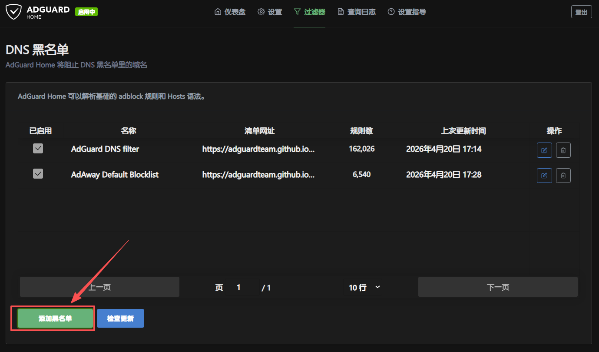Open the 过滤器 filters menu
The width and height of the screenshot is (599, 352).
point(309,12)
